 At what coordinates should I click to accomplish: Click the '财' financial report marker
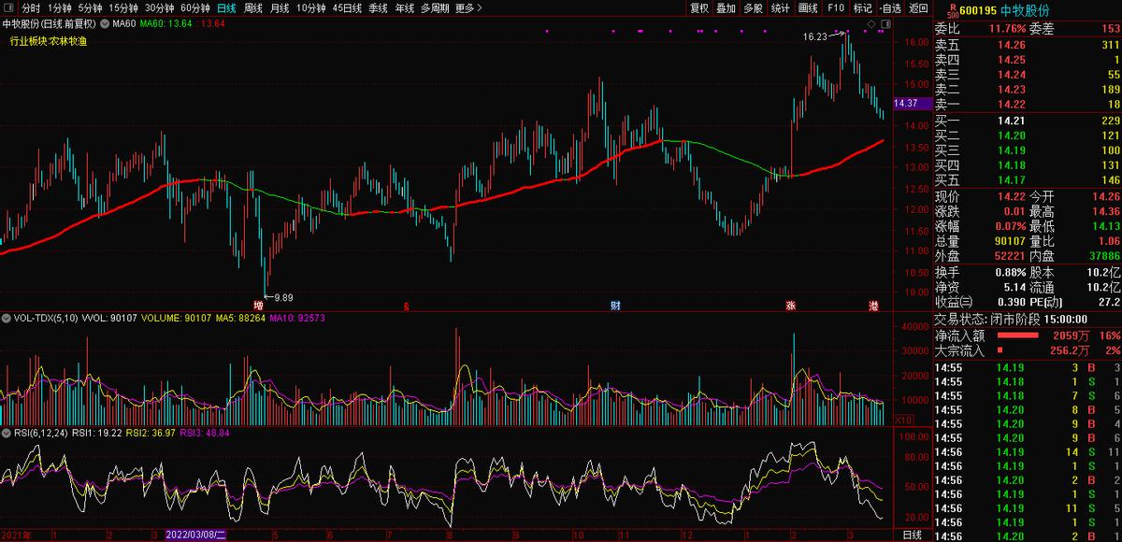615,306
